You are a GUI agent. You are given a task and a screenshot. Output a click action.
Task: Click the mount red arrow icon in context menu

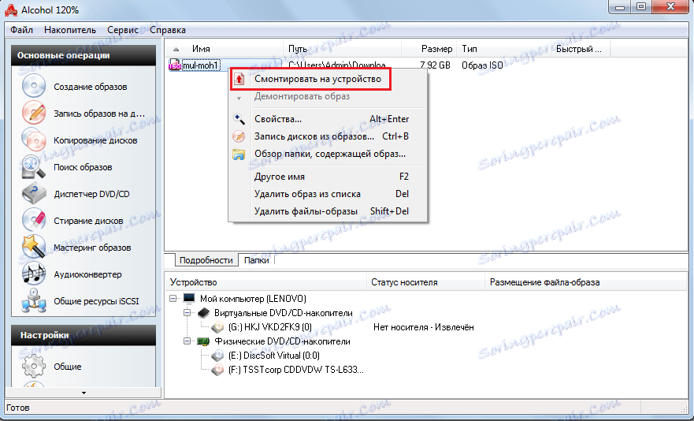[x=239, y=80]
